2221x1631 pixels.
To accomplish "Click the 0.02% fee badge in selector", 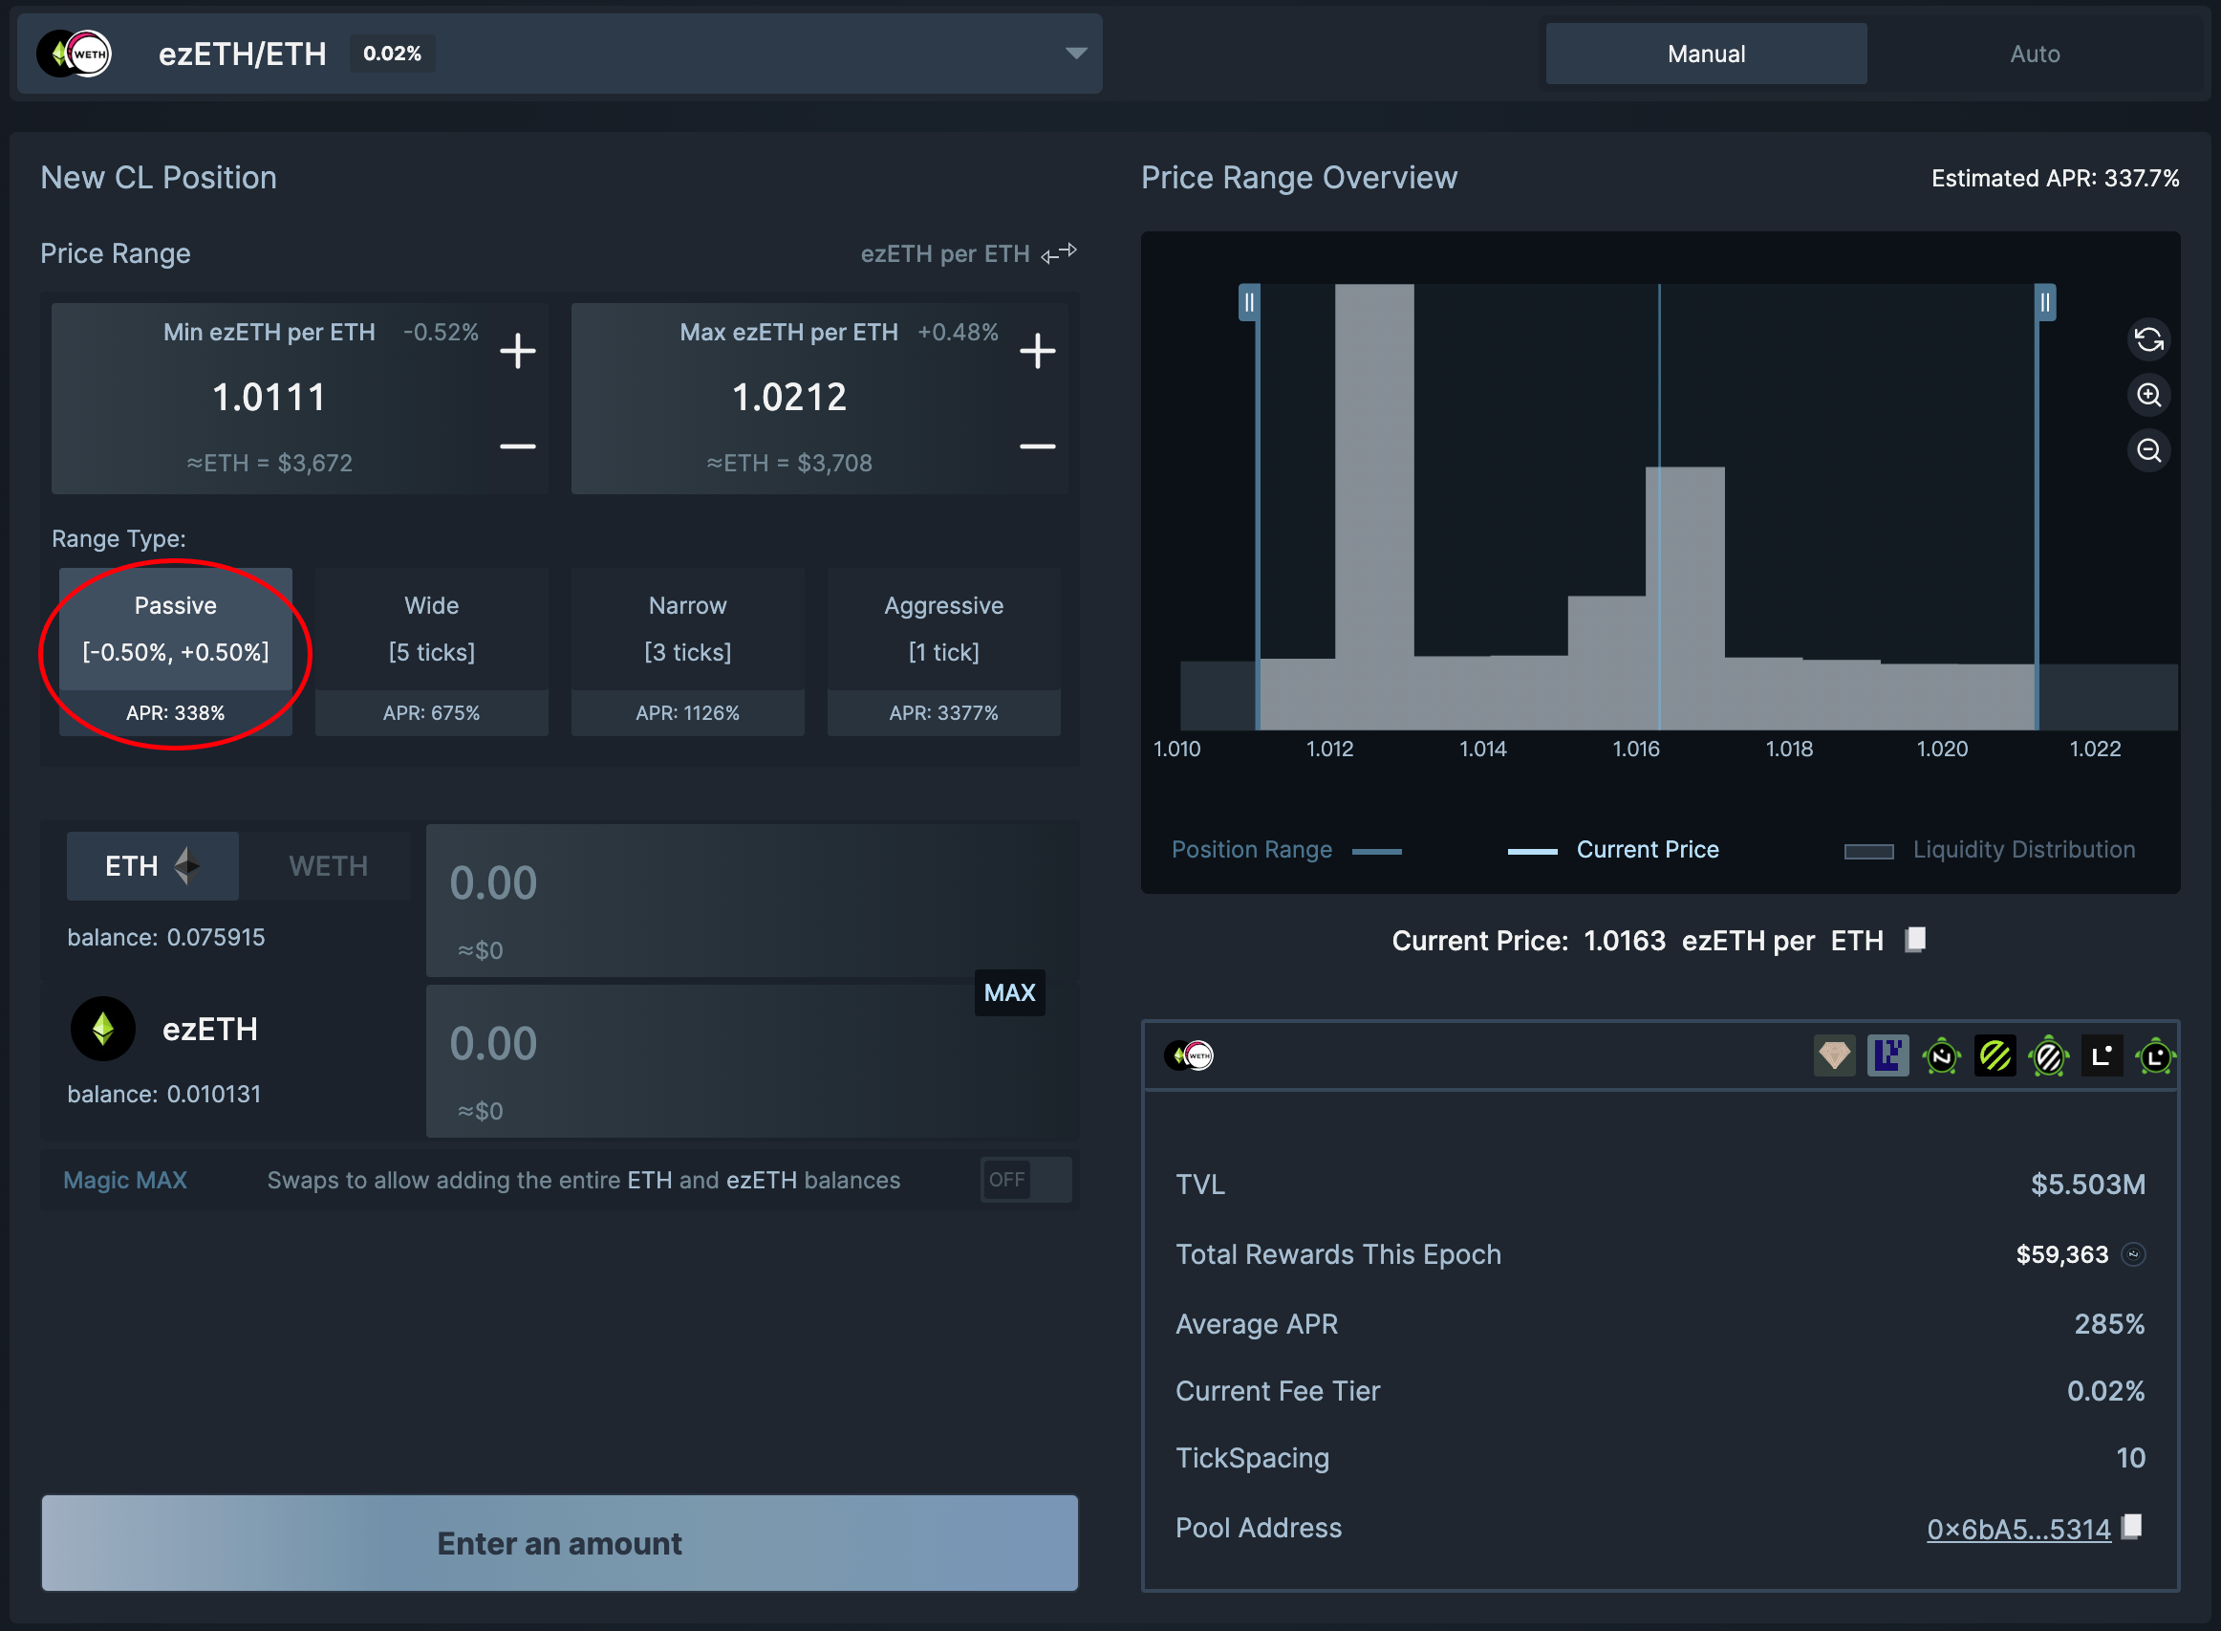I will pyautogui.click(x=393, y=54).
